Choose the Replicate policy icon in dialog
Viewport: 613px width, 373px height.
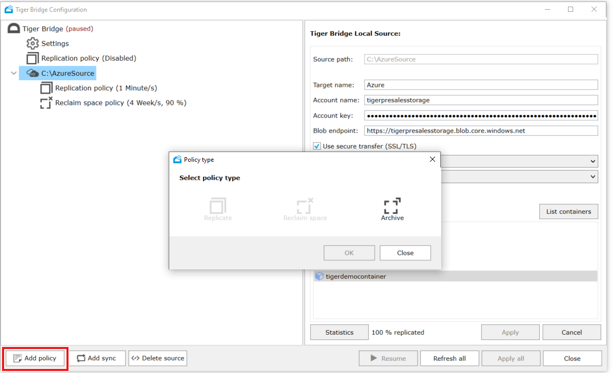[218, 206]
